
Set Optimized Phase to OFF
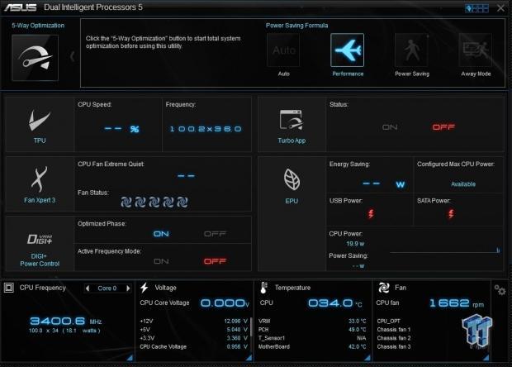[215, 234]
